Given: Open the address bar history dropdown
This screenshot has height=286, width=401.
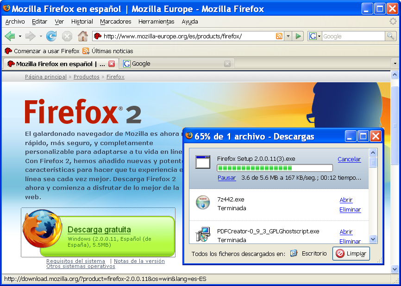Looking at the screenshot, I should [288, 36].
